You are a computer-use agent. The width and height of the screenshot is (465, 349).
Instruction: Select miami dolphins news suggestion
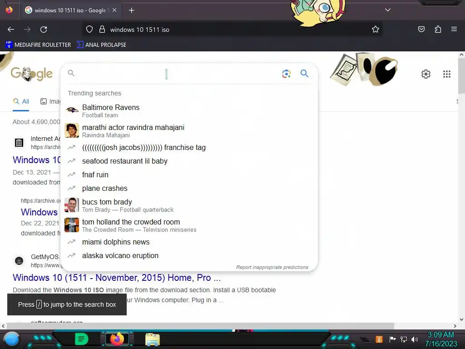tap(189, 242)
